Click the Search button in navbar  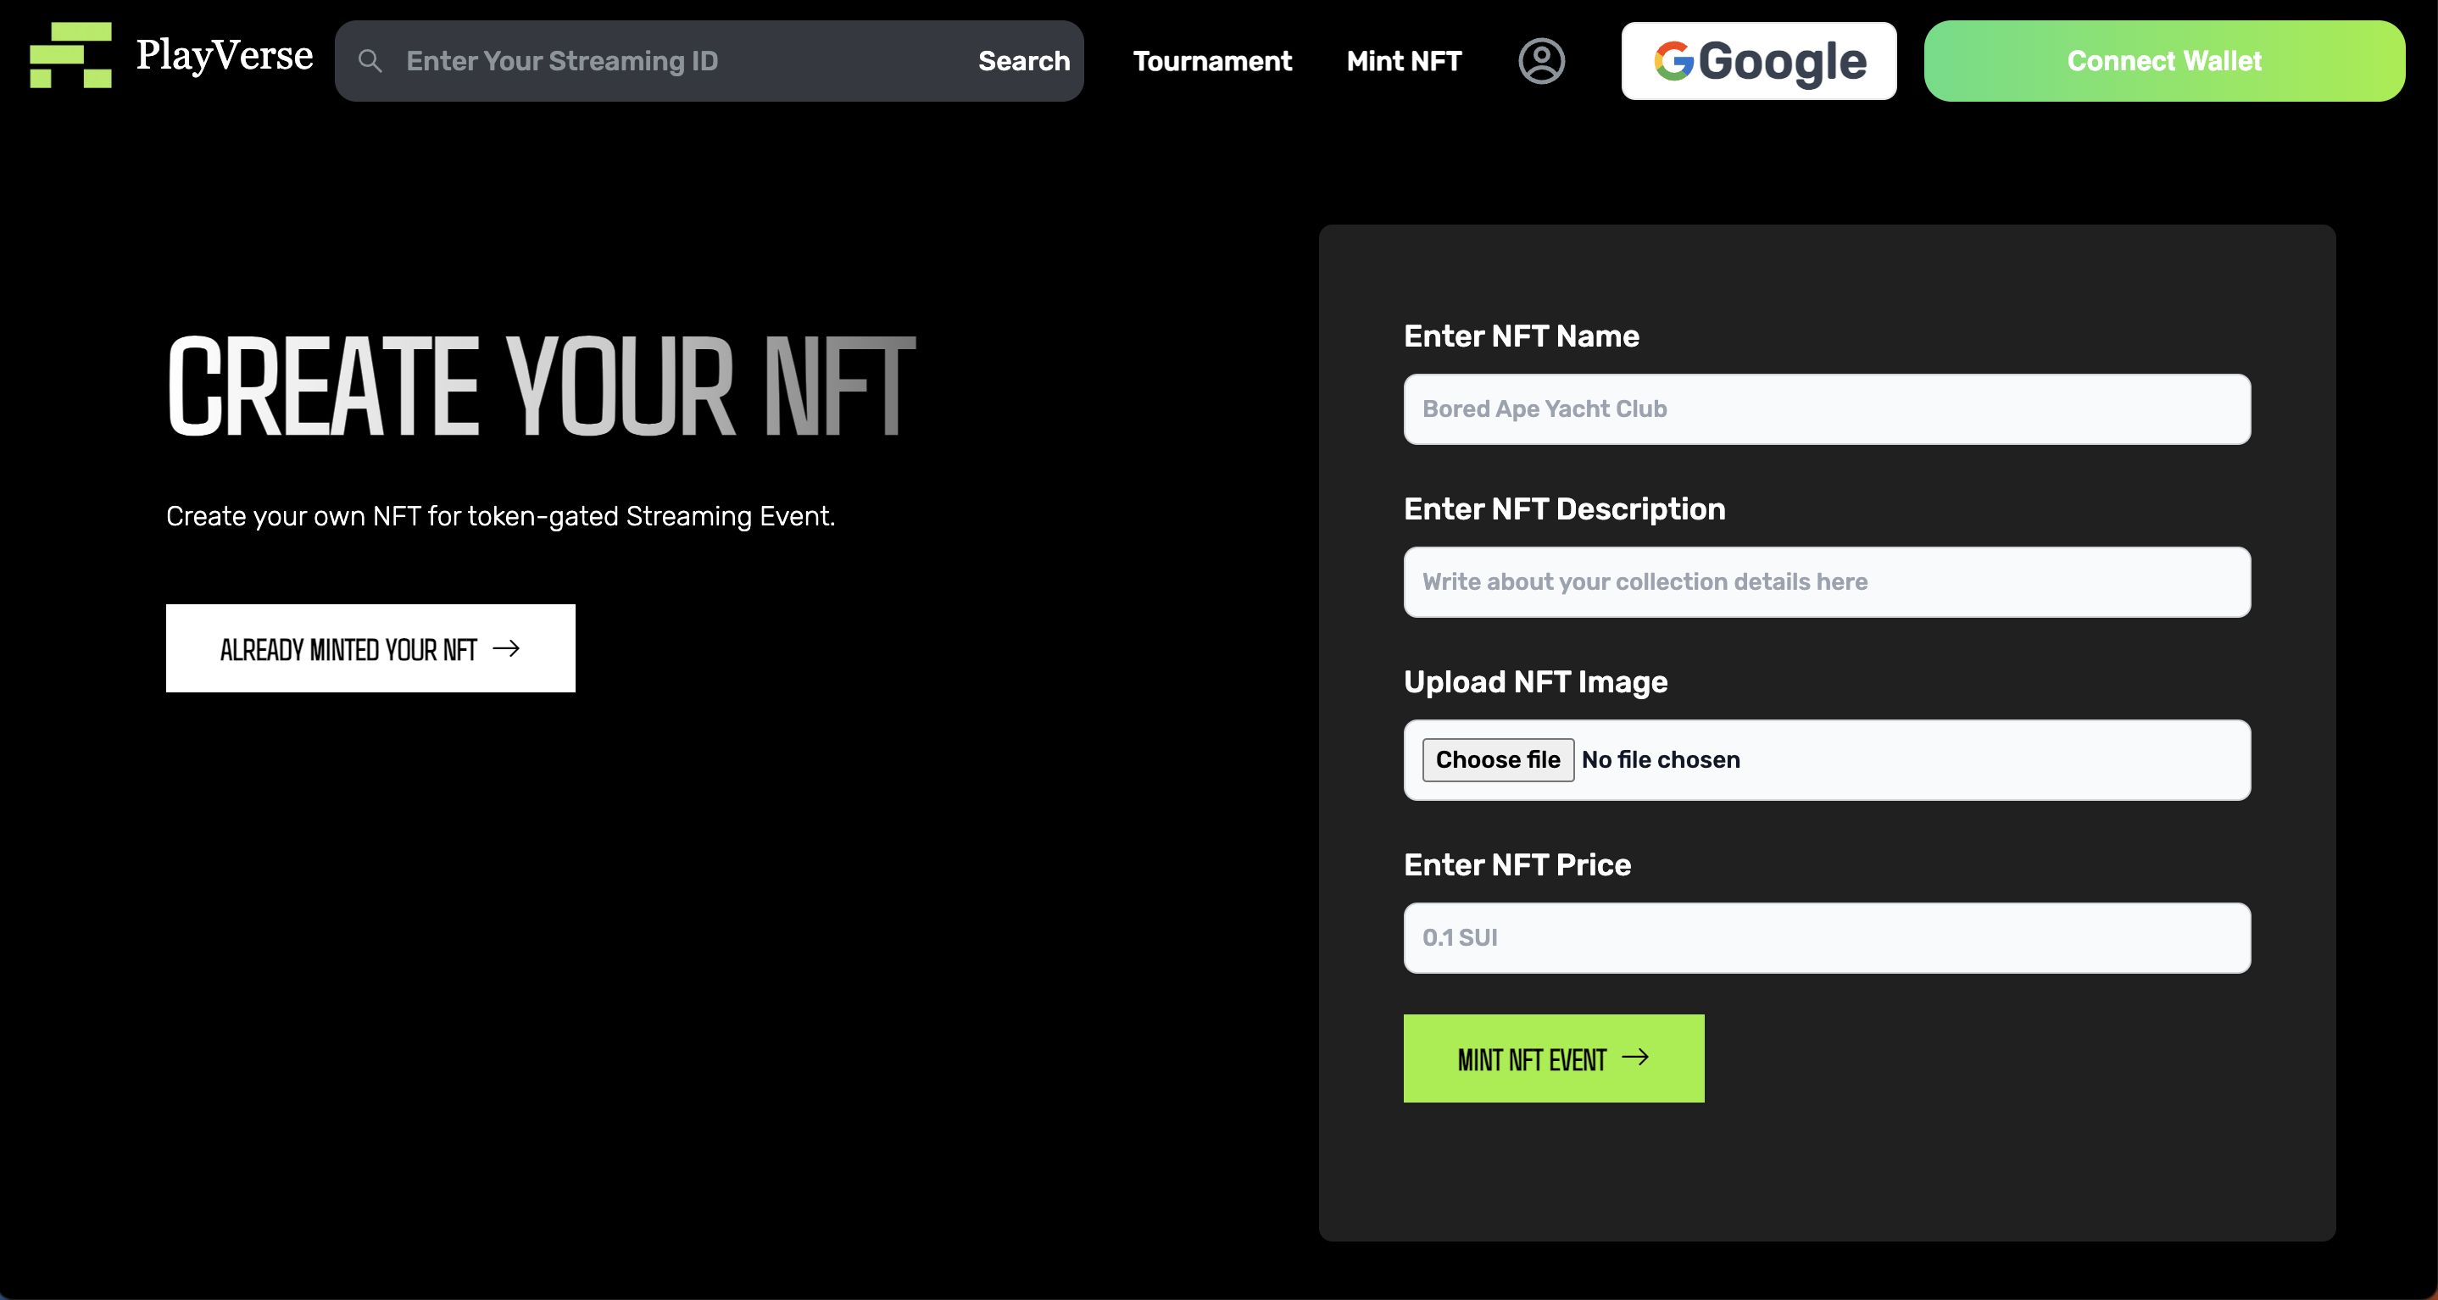tap(1024, 59)
